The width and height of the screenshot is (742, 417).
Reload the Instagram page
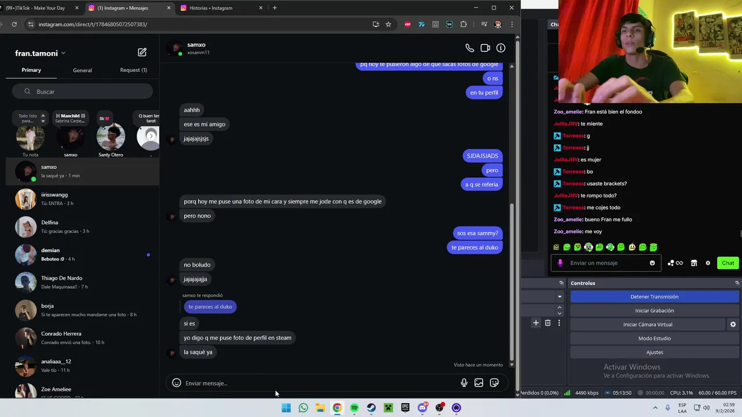click(x=14, y=24)
